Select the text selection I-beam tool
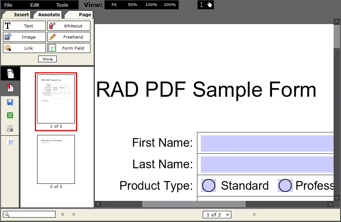The width and height of the screenshot is (341, 222). tap(201, 5)
